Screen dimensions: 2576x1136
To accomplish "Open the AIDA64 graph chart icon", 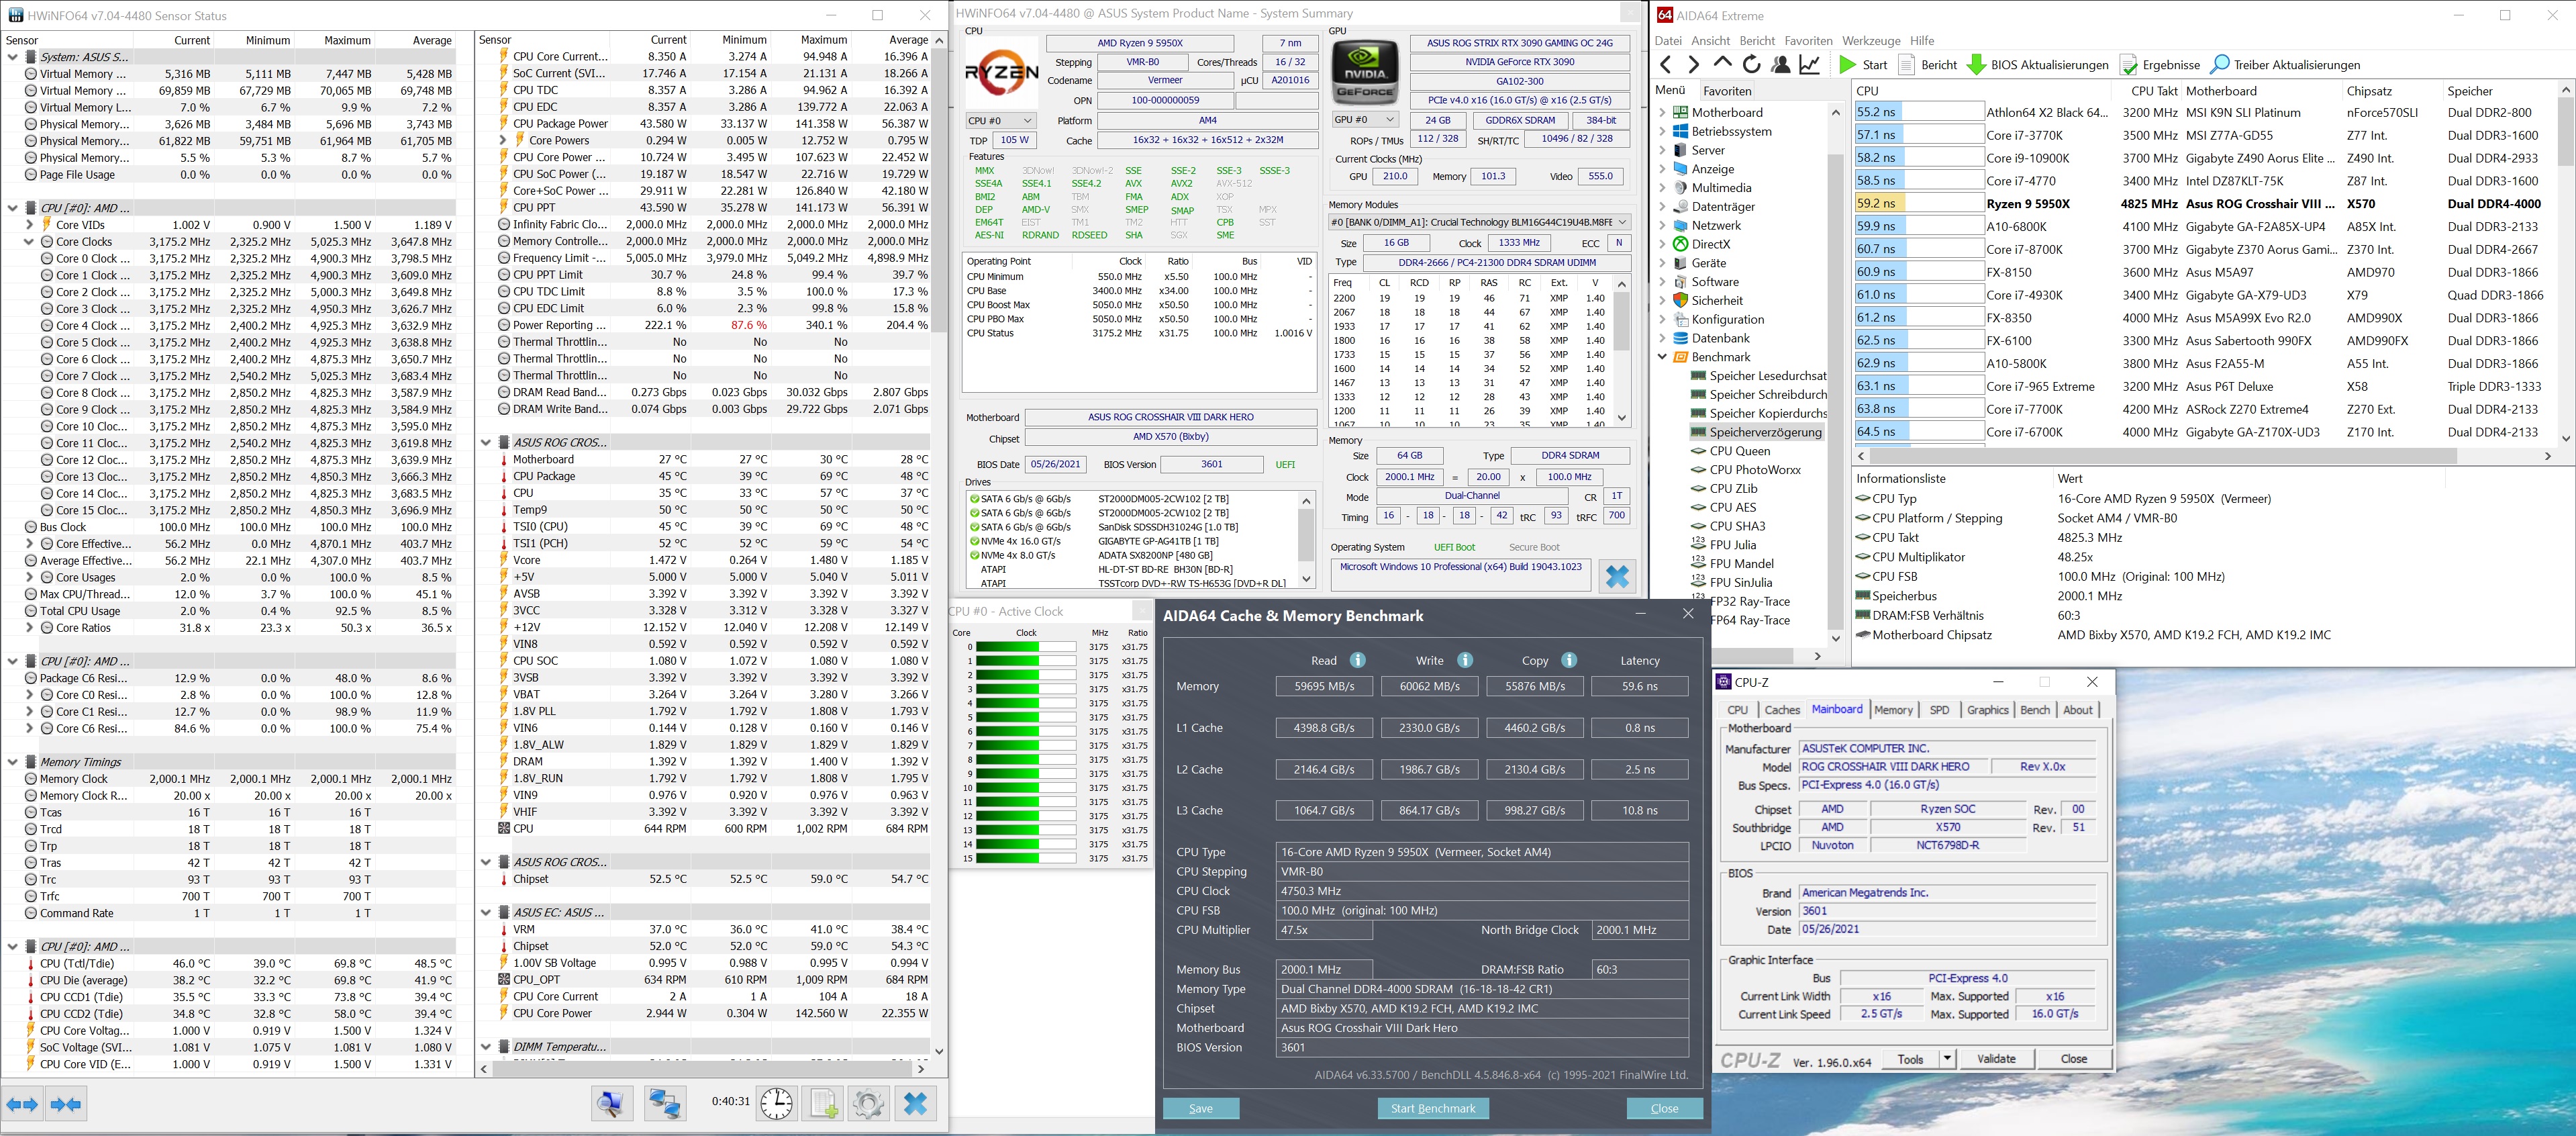I will click(1810, 65).
